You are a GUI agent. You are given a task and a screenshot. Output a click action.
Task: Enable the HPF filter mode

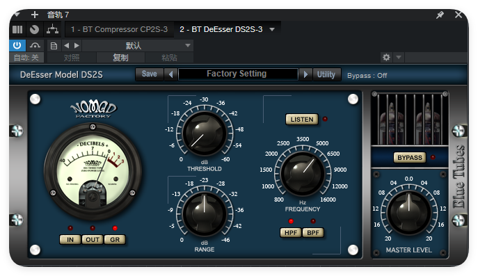pos(291,233)
